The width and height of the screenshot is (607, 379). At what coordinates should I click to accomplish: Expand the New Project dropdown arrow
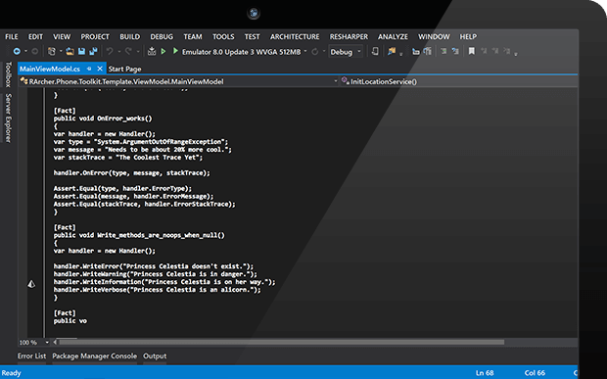61,52
